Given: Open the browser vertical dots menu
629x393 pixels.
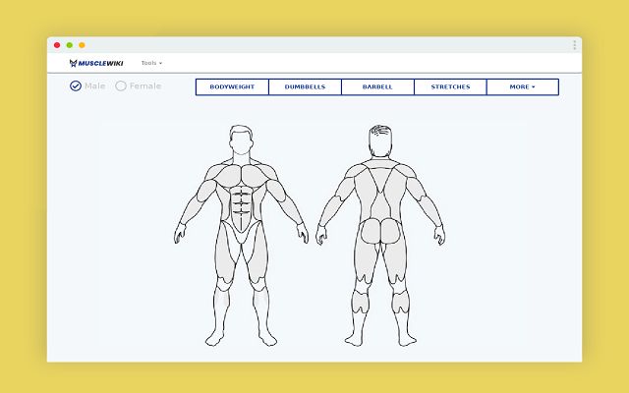Looking at the screenshot, I should (x=574, y=45).
